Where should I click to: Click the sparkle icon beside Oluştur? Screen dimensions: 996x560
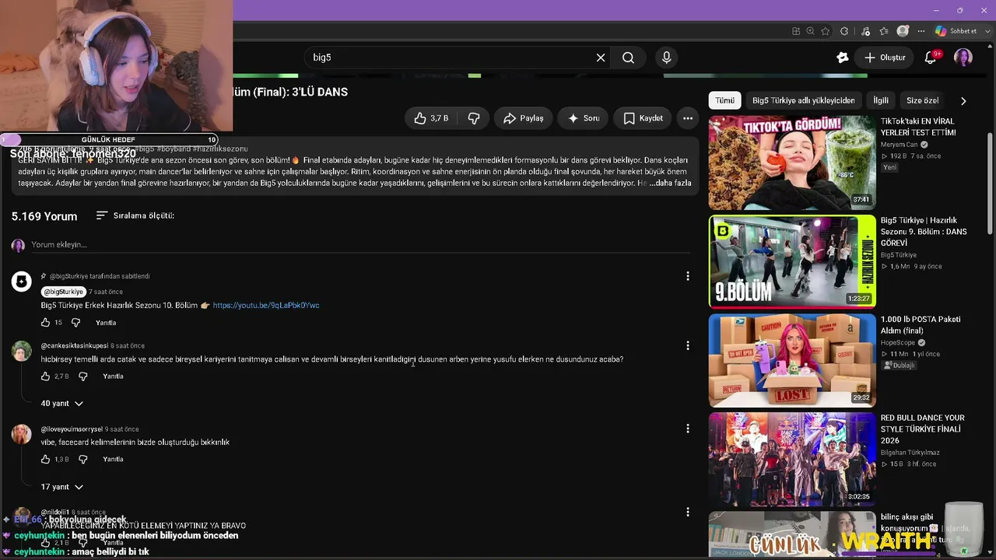coord(842,58)
